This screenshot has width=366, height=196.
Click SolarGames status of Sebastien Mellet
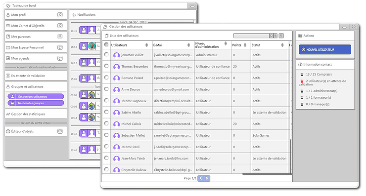point(261,135)
